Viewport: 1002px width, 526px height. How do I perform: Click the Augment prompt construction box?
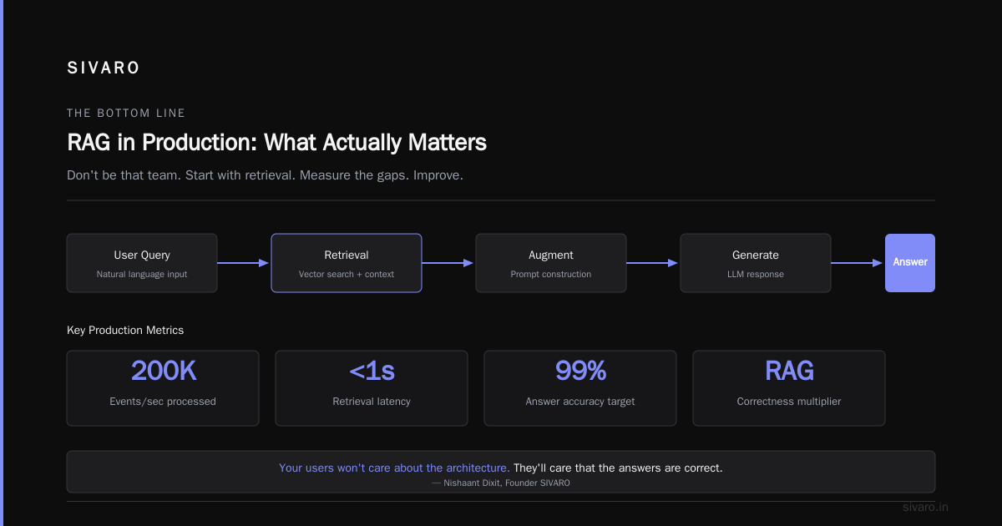pyautogui.click(x=551, y=263)
